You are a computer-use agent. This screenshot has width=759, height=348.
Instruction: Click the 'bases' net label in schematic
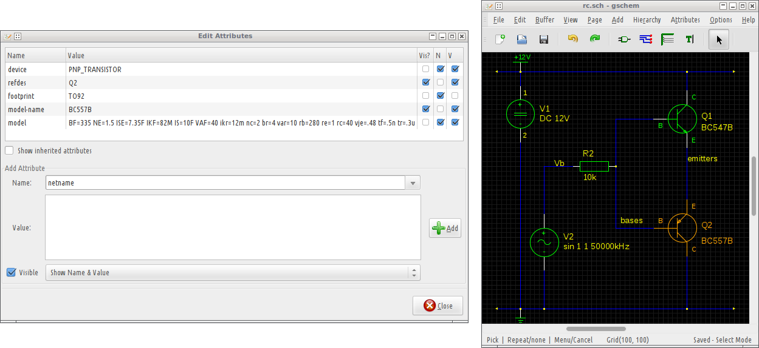point(631,221)
